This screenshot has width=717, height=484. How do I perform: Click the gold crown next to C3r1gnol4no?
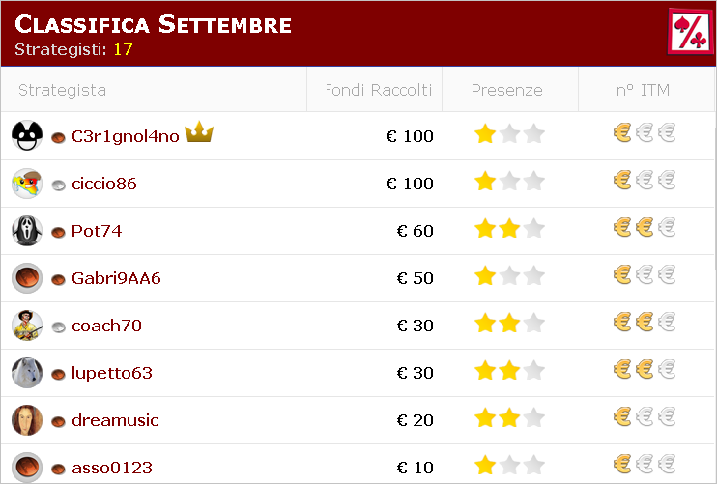click(199, 131)
